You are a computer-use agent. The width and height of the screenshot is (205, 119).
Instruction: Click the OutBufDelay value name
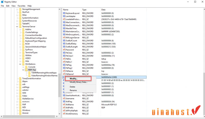pos(71,44)
